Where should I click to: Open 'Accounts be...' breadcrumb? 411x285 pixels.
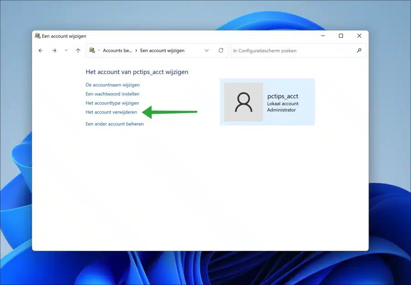117,51
